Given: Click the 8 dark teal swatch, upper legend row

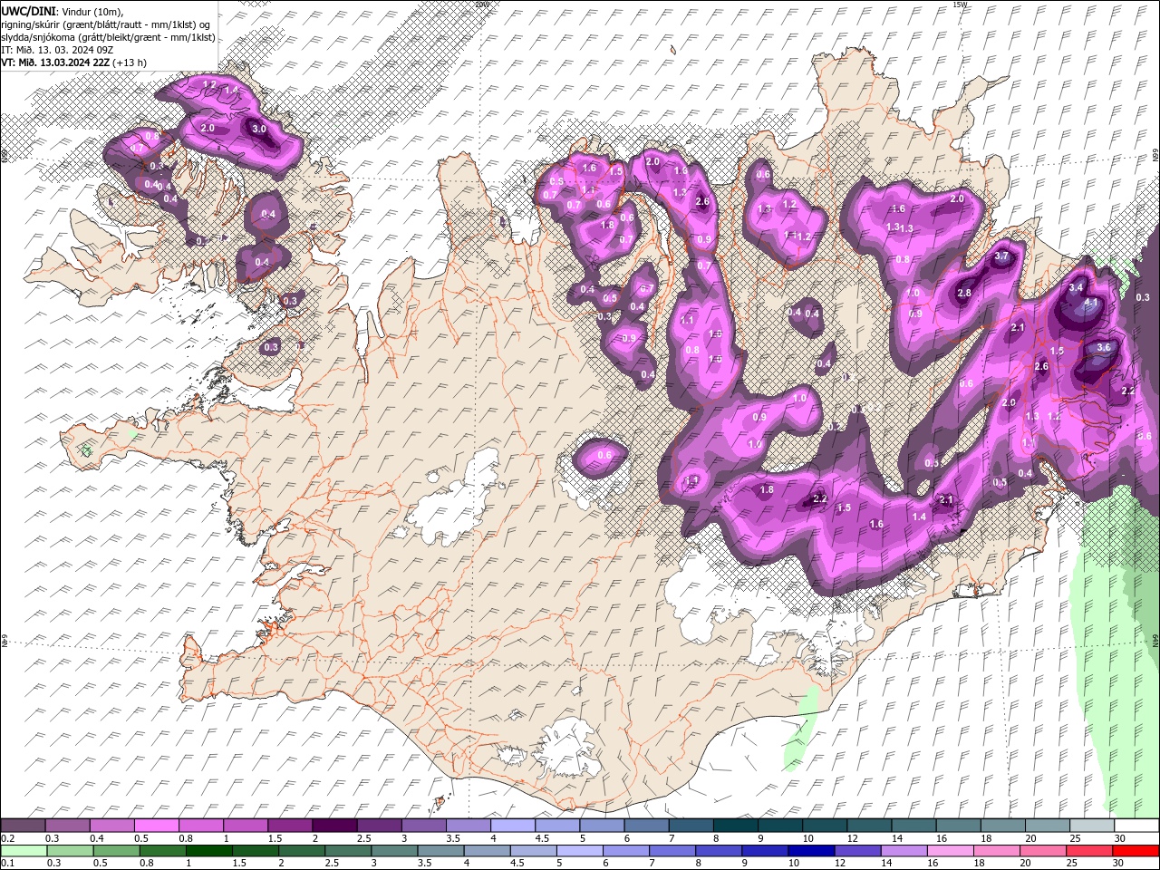Looking at the screenshot, I should pyautogui.click(x=735, y=826).
